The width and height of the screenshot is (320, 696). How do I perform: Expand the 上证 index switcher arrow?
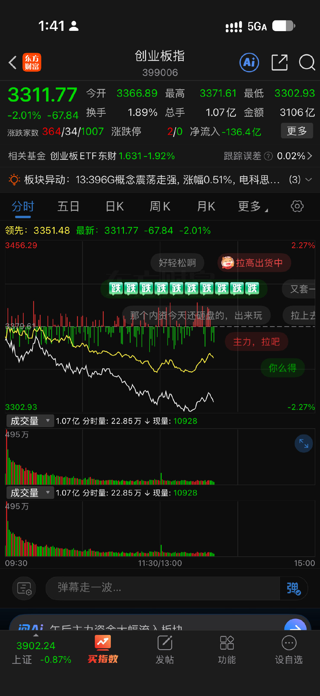(36, 635)
